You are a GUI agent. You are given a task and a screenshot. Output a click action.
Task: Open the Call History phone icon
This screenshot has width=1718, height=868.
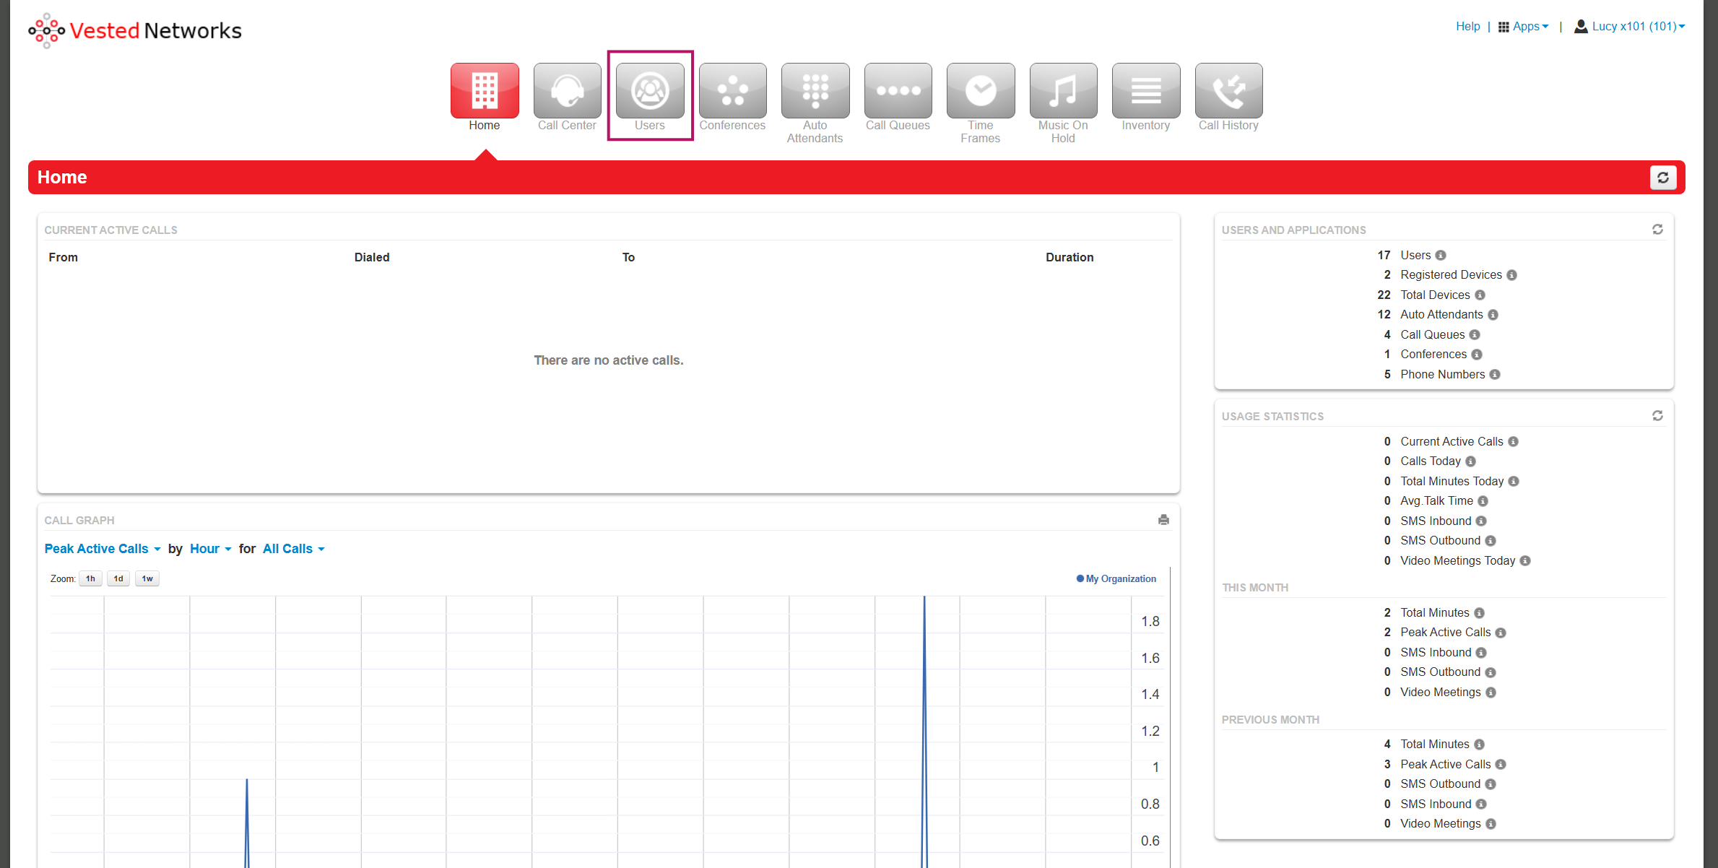(1228, 91)
